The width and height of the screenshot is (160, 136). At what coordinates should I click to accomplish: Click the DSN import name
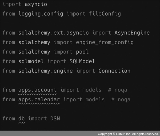tap(55, 119)
